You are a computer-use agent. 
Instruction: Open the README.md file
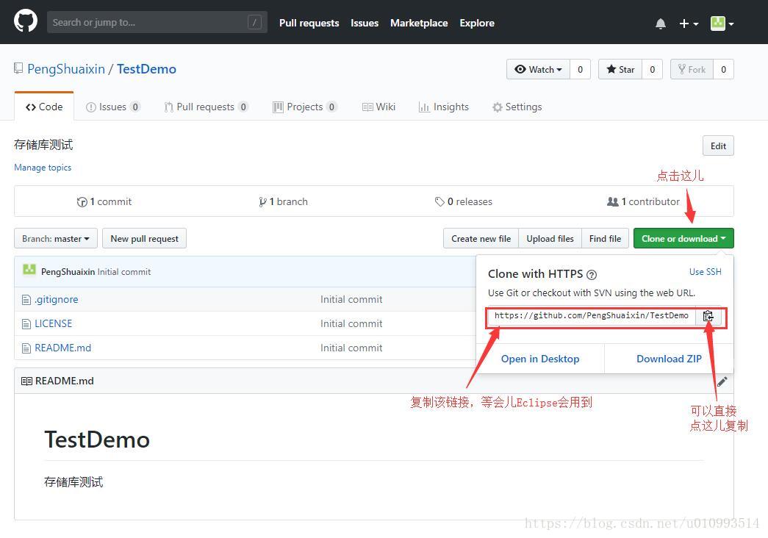coord(62,348)
